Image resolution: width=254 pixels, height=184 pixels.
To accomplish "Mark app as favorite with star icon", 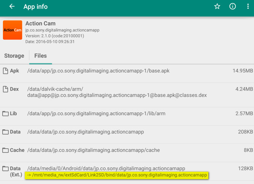I will pos(217,7).
